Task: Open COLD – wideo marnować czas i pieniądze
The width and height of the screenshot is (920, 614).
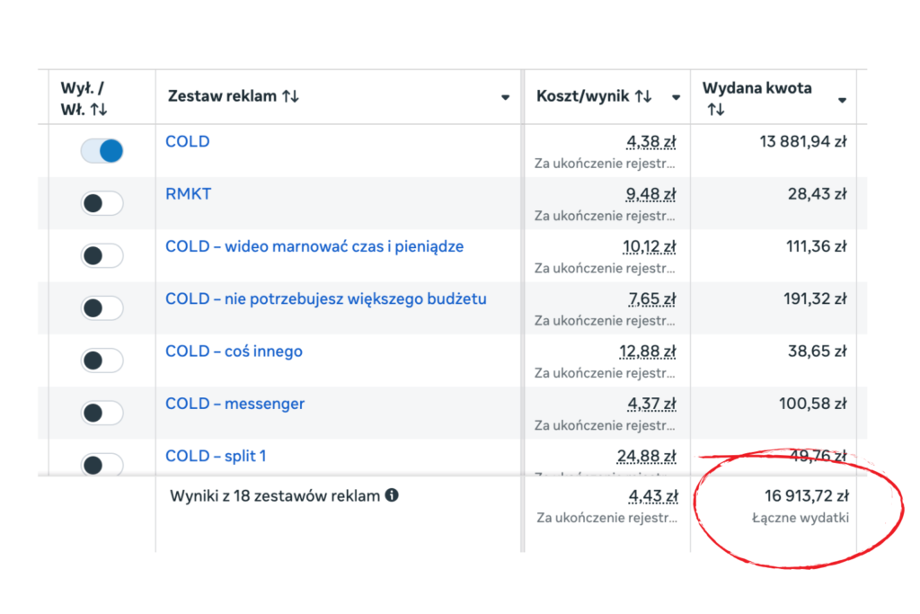Action: point(314,245)
